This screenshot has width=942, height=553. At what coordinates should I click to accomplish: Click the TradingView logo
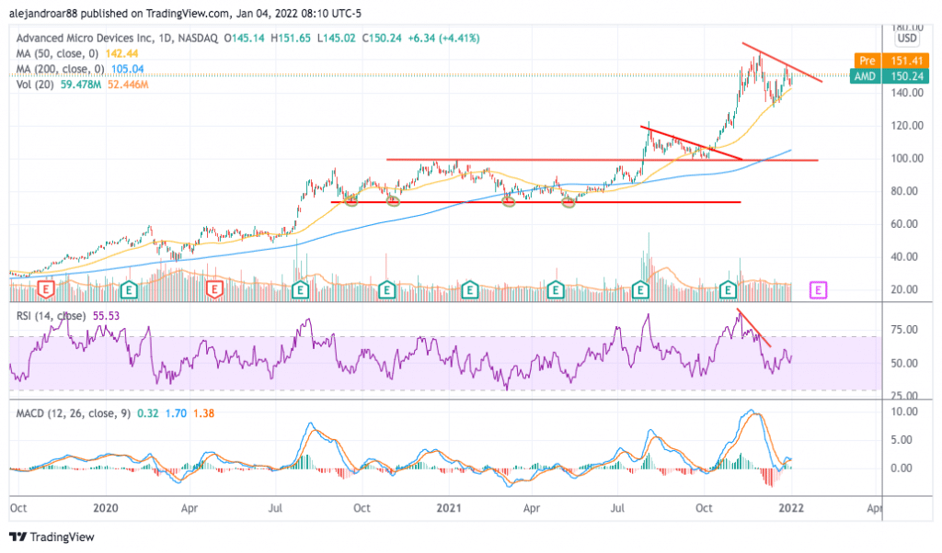click(52, 536)
